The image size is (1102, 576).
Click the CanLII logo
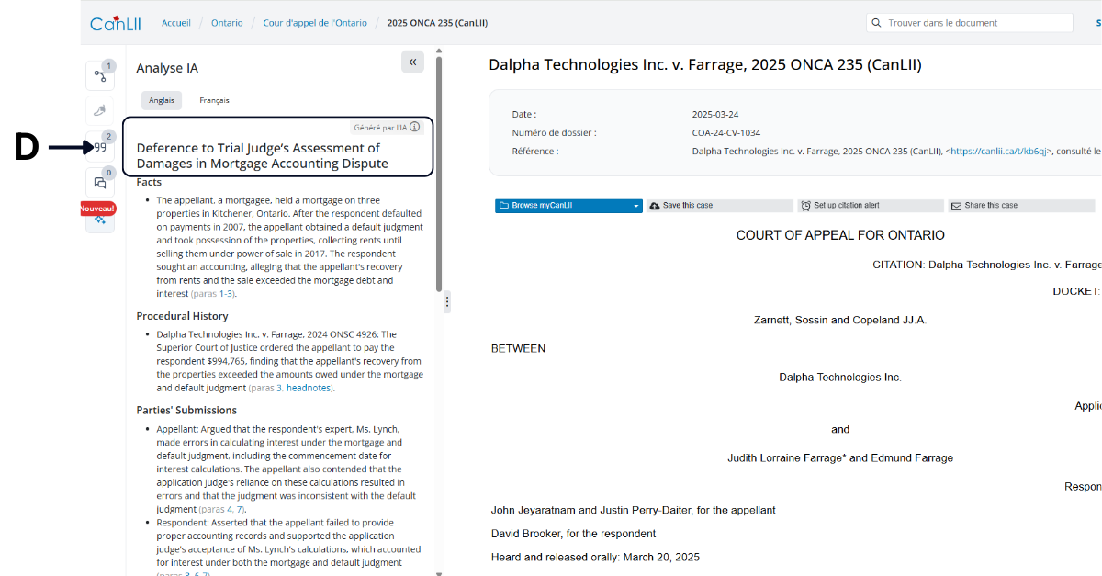(x=115, y=23)
